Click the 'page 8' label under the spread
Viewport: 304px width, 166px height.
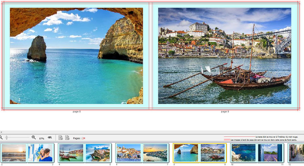[77, 112]
